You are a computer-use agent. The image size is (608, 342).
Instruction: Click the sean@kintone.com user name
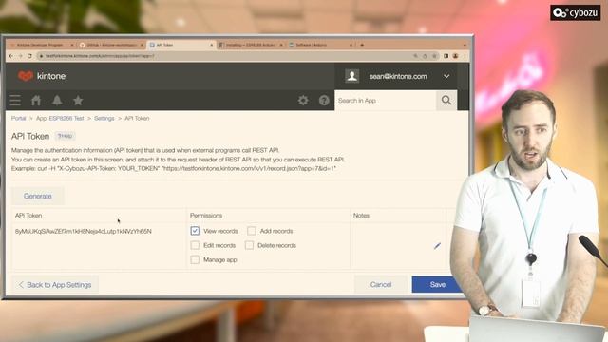(398, 76)
